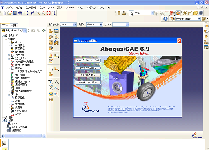Image resolution: width=209 pixels, height=150 pixels.
Task: Click the Auto-Fit View icon
Action: (x=49, y=13)
